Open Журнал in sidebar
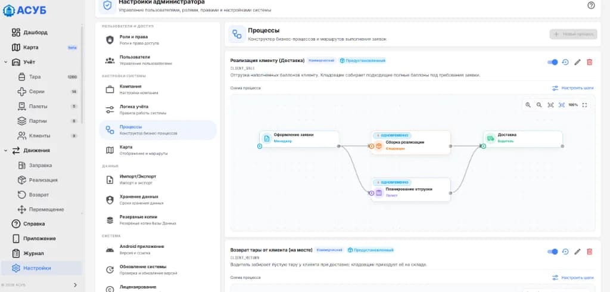This screenshot has width=610, height=292. point(41,253)
